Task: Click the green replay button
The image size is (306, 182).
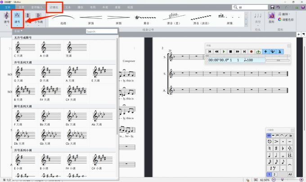Action: (258, 51)
